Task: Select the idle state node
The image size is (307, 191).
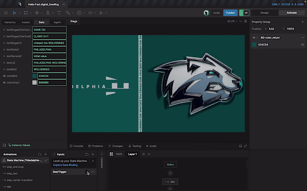Action: point(170,182)
